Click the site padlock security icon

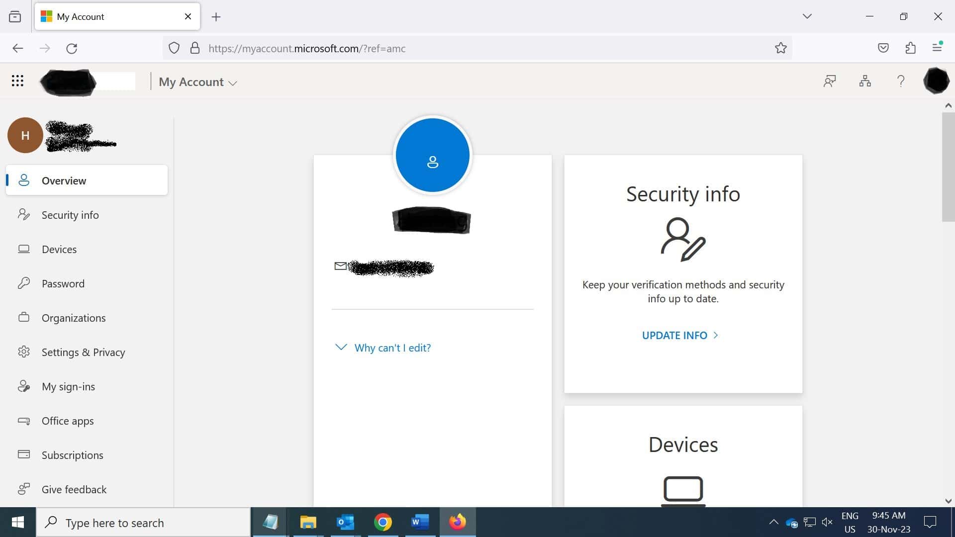(195, 48)
